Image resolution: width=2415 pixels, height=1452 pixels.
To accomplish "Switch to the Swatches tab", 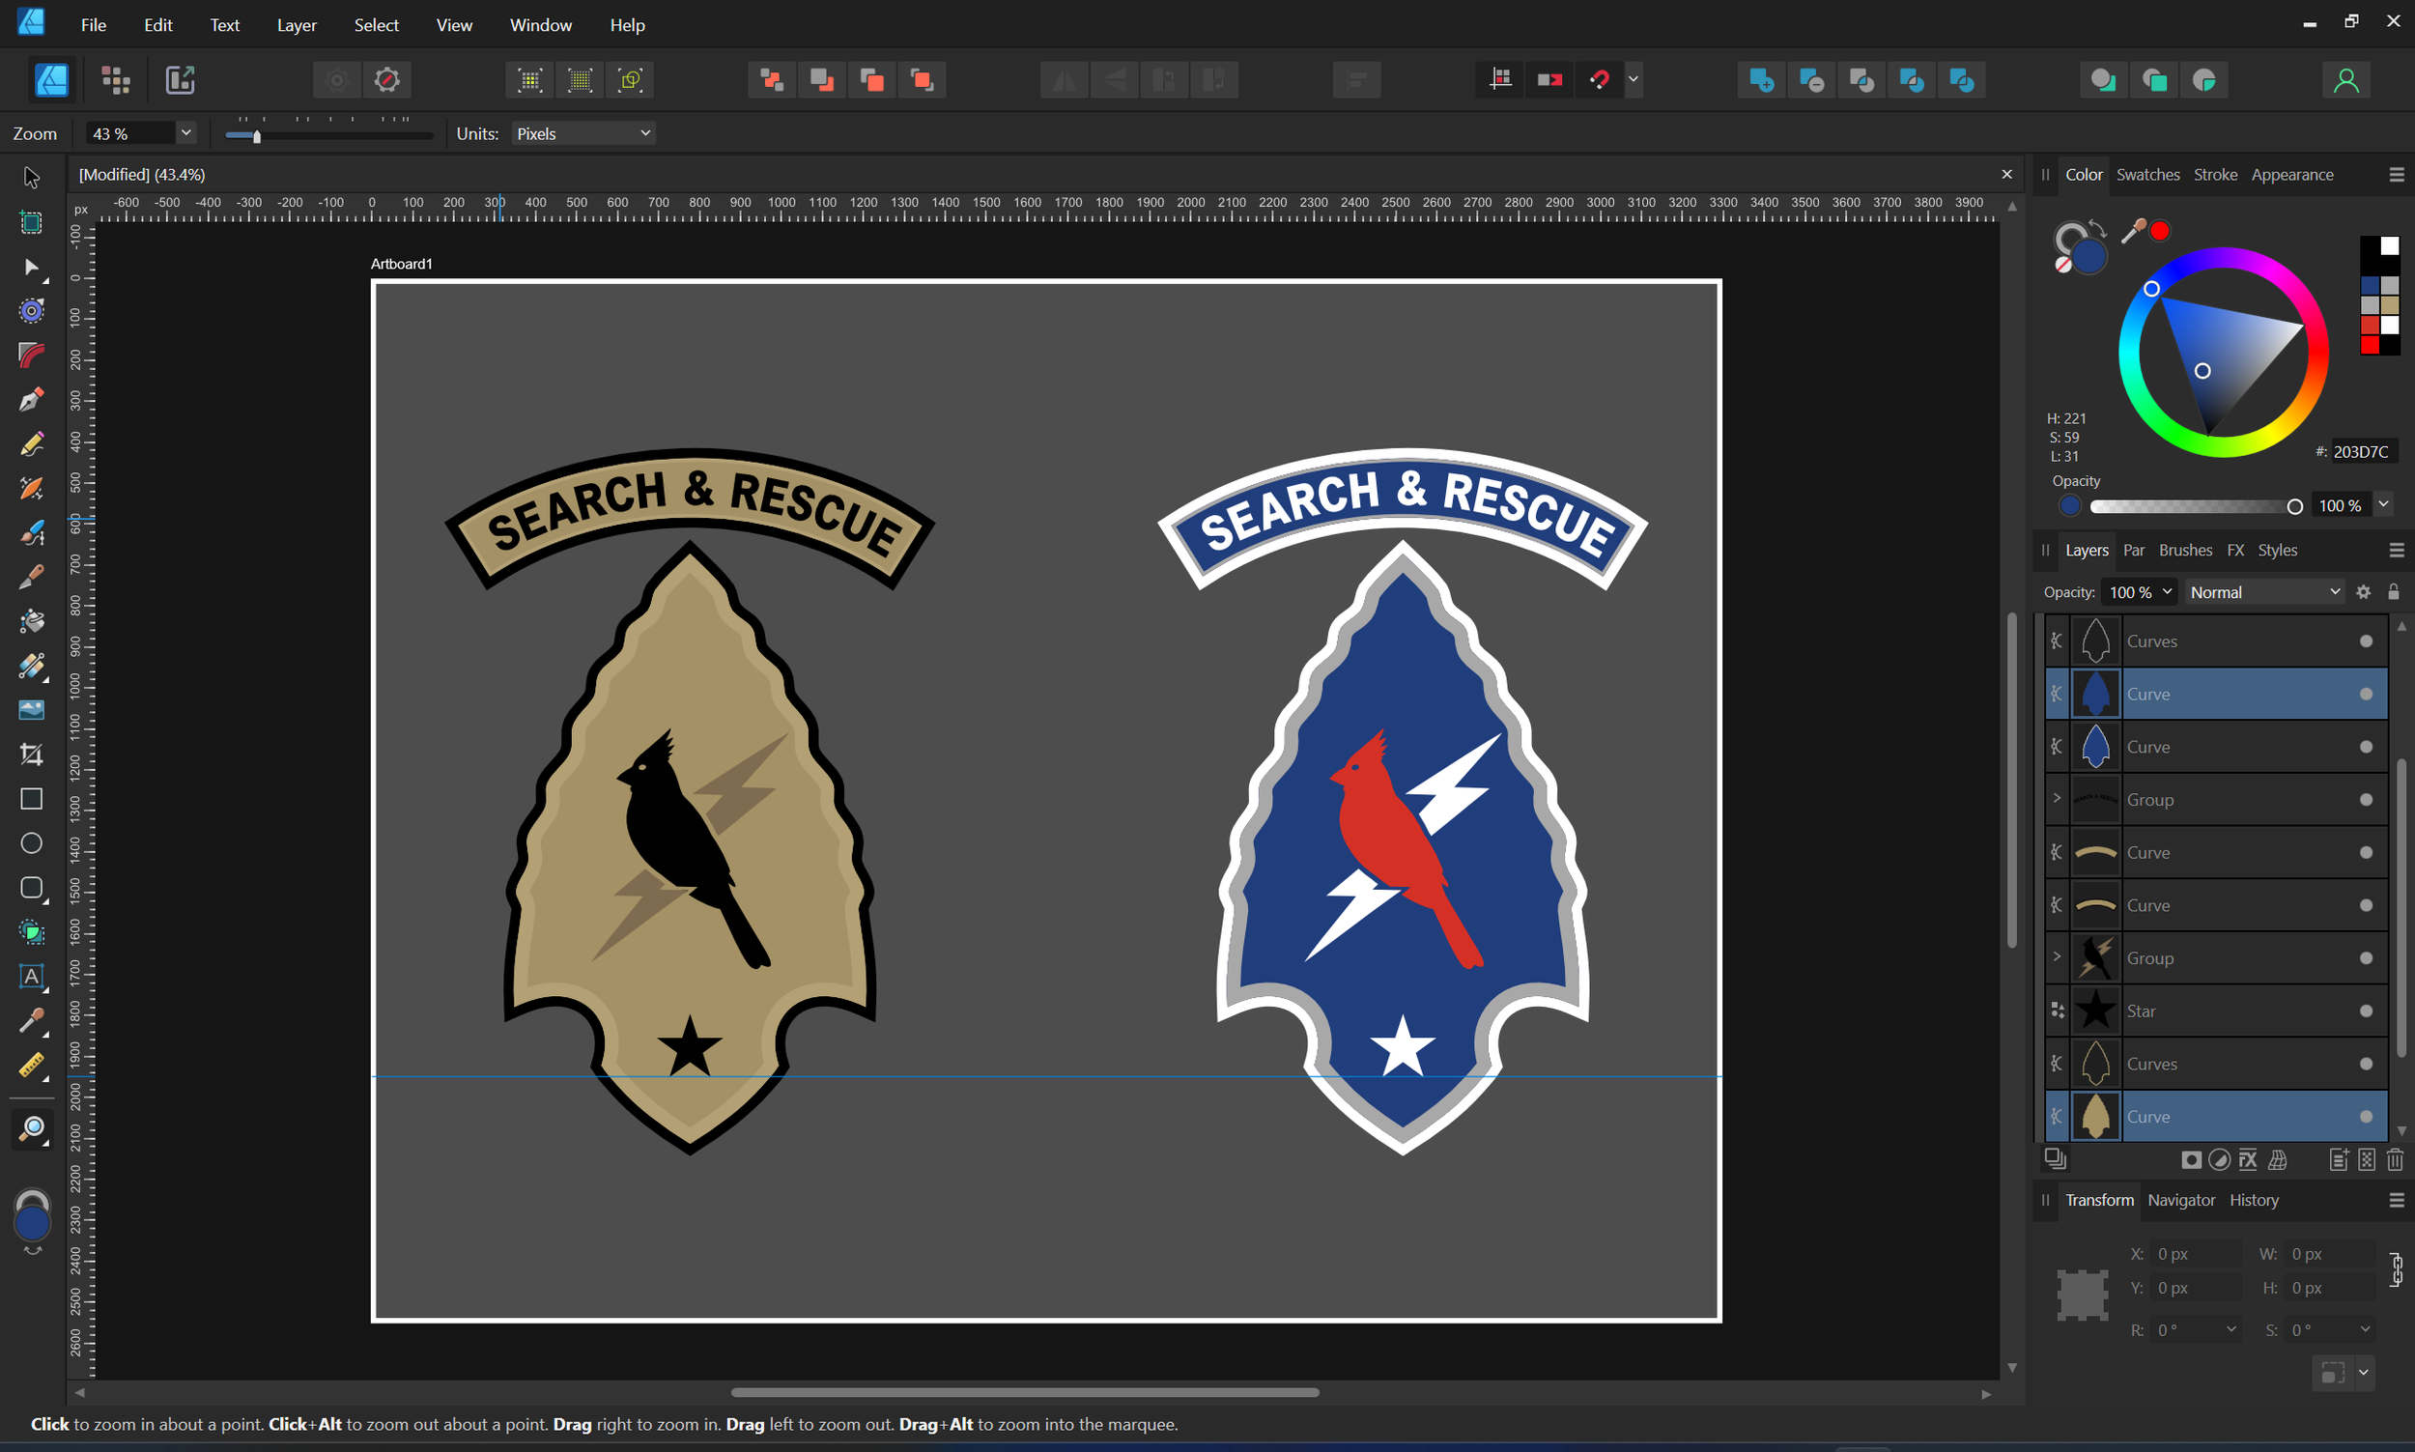I will (x=2148, y=175).
